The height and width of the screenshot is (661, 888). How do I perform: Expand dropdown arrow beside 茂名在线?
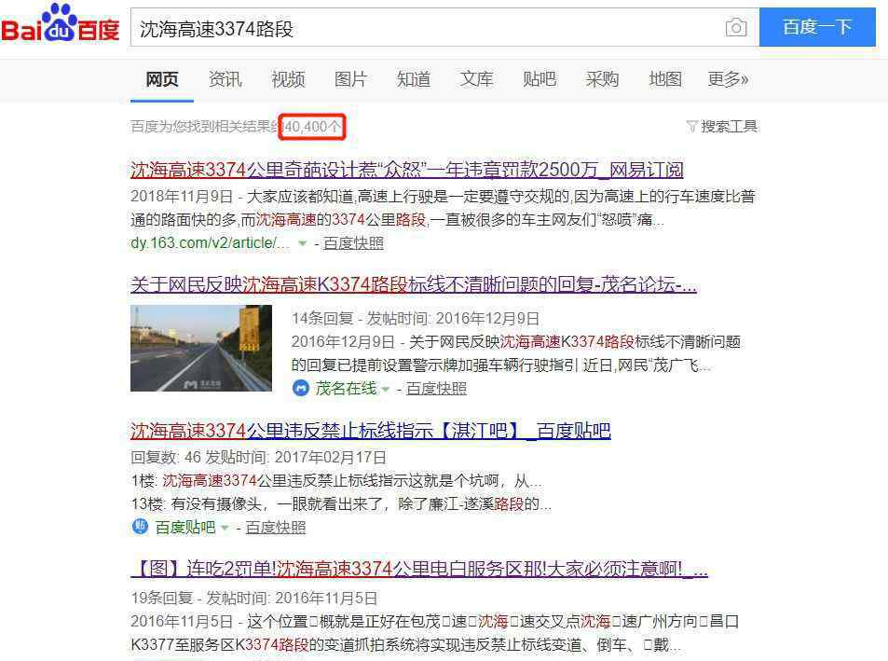click(x=386, y=389)
